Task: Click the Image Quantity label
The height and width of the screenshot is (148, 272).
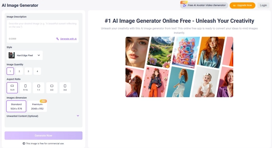Action: pyautogui.click(x=15, y=64)
